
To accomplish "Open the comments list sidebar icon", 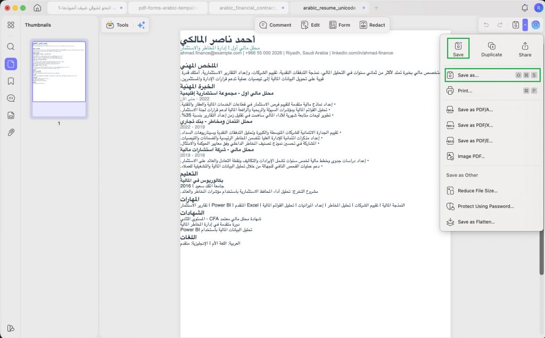I will click(11, 98).
